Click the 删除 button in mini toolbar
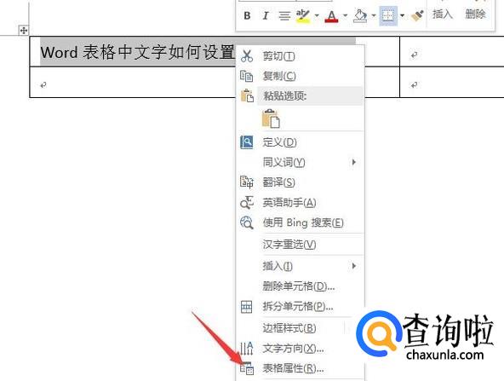This screenshot has height=381, width=504. coord(475,14)
